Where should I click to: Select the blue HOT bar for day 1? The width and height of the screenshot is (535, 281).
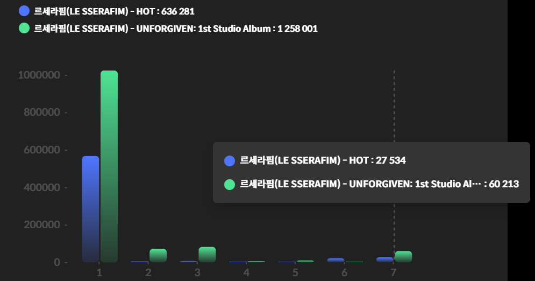pos(90,209)
